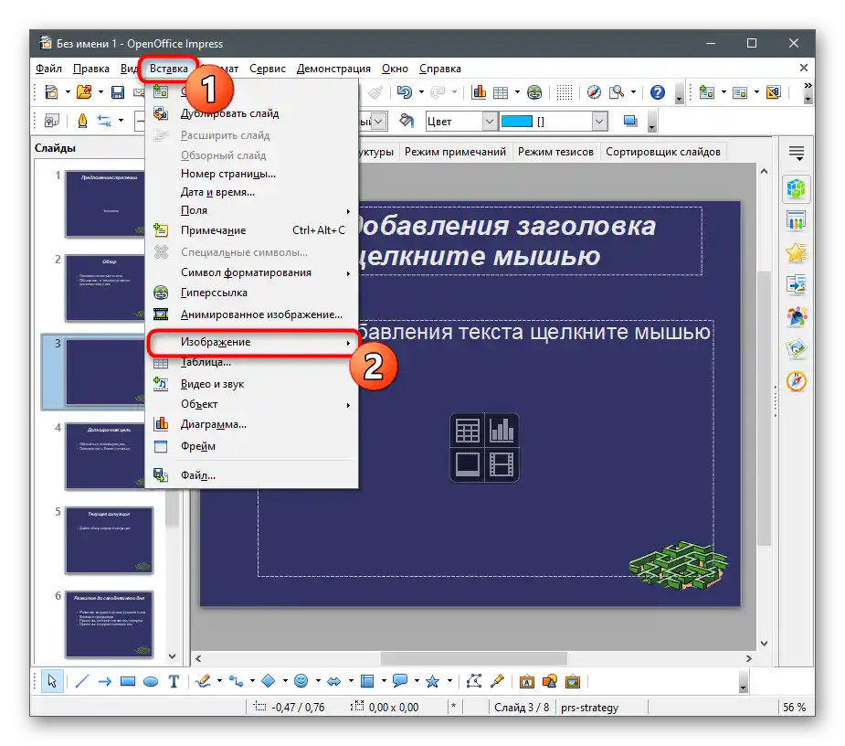Open the New document dropdown arrow
845x746 pixels.
tap(68, 92)
